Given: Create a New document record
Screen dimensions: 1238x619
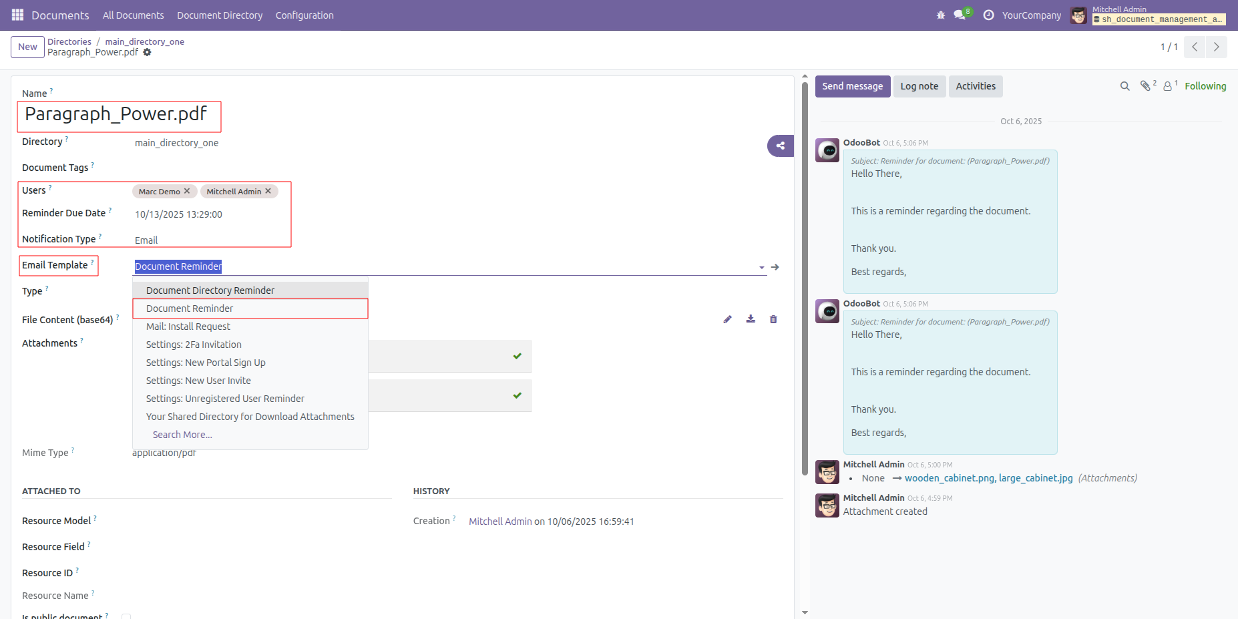Looking at the screenshot, I should pos(28,47).
